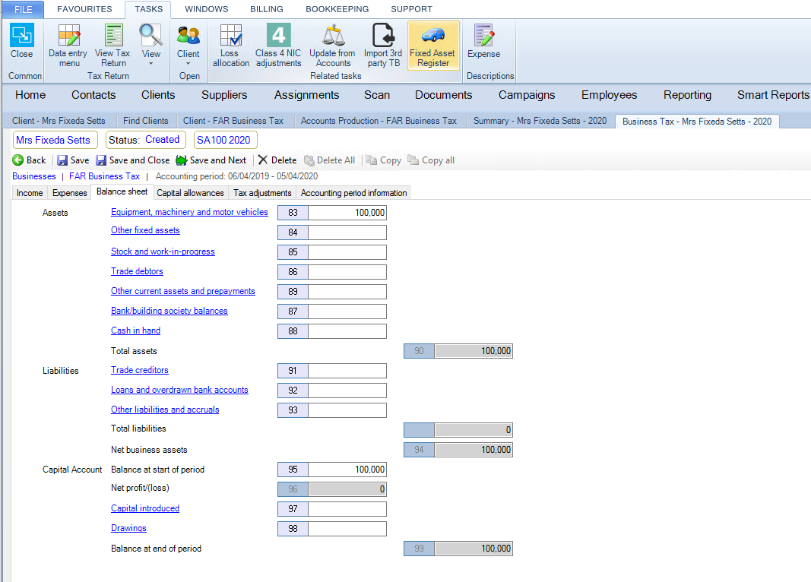This screenshot has width=811, height=582.
Task: Expand the View dropdown arrow
Action: coord(151,64)
